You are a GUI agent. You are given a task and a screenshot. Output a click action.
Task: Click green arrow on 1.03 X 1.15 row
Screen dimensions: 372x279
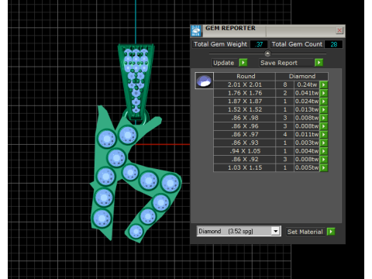324,167
